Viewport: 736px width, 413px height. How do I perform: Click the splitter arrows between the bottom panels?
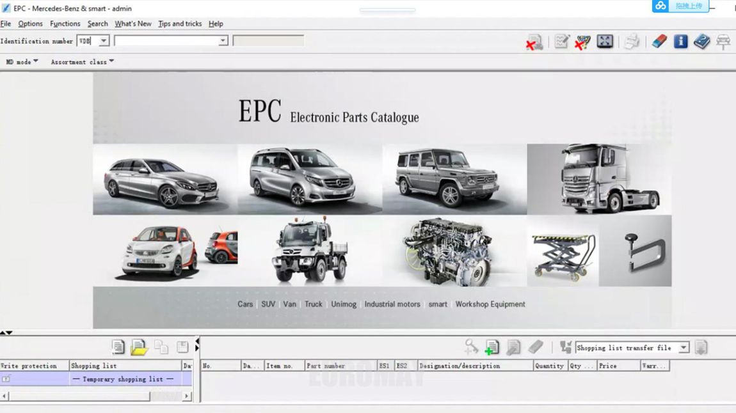tap(197, 345)
